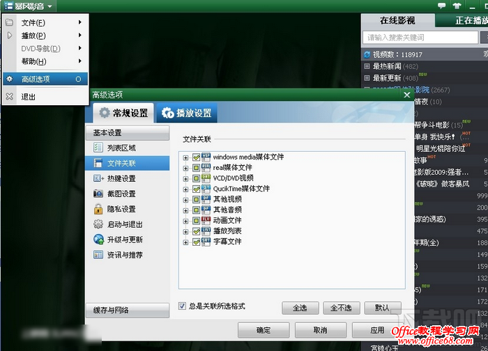Click the 确定 button
The height and width of the screenshot is (351, 488).
tap(264, 330)
